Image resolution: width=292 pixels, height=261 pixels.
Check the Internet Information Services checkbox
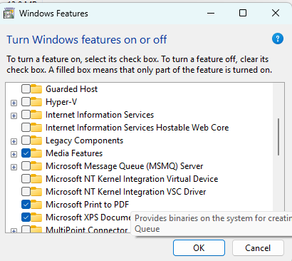click(26, 115)
